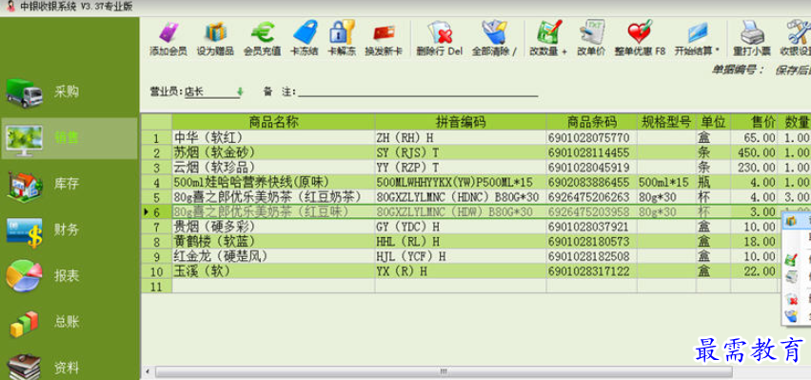Switch to the 销售 sales module

(69, 138)
